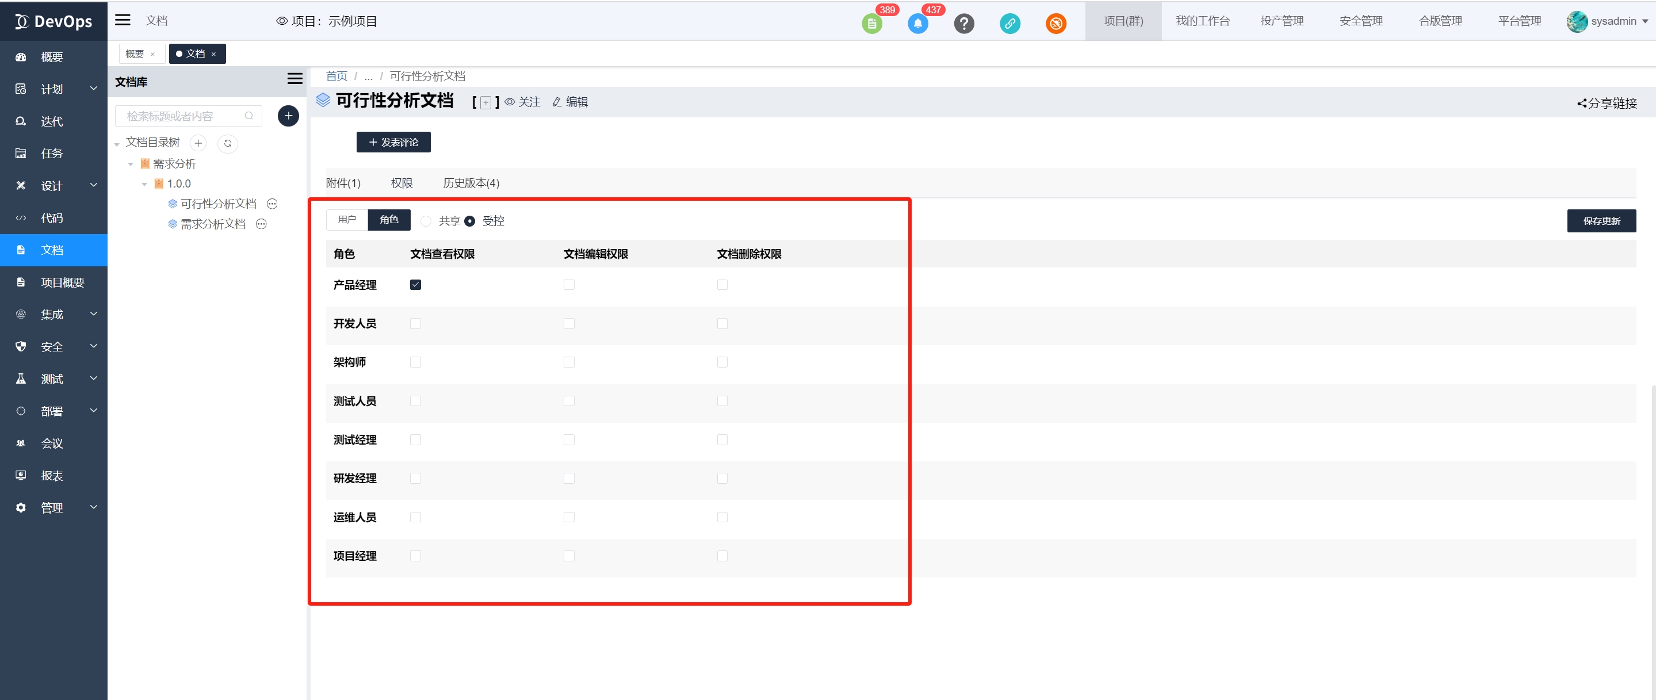Enable 文档编辑权限 for 开发人员
Image resolution: width=1656 pixels, height=700 pixels.
tap(569, 323)
